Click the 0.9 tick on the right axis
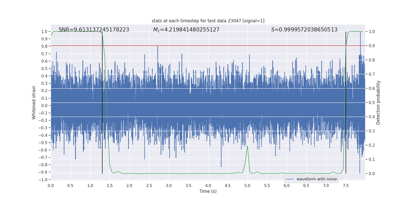Screen dimensions: 406x203 coord(372,46)
